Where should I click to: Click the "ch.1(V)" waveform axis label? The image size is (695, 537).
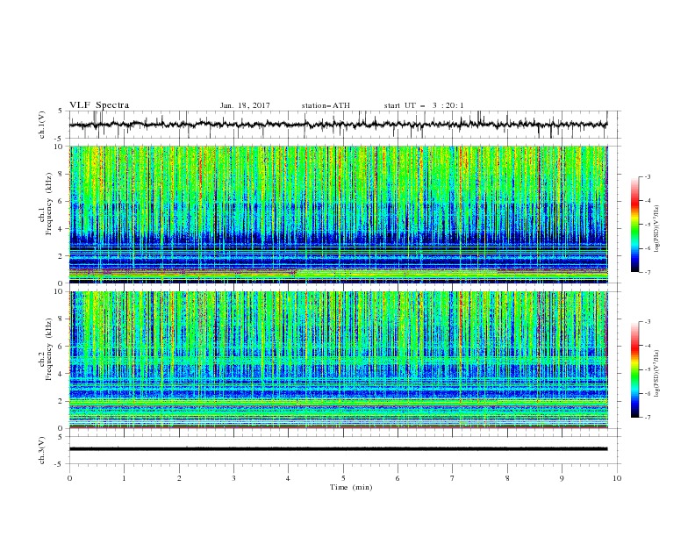[42, 125]
